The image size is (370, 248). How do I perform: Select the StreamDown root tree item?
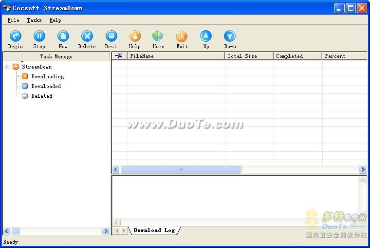point(37,67)
